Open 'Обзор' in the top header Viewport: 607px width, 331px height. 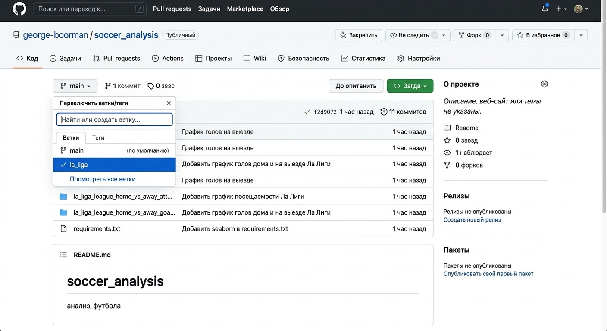[280, 9]
